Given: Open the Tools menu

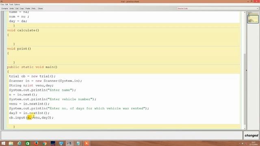Looking at the screenshot, I should (x=11, y=4).
